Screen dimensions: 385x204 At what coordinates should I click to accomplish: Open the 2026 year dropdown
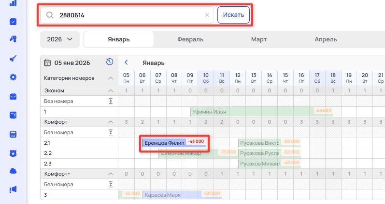[60, 39]
